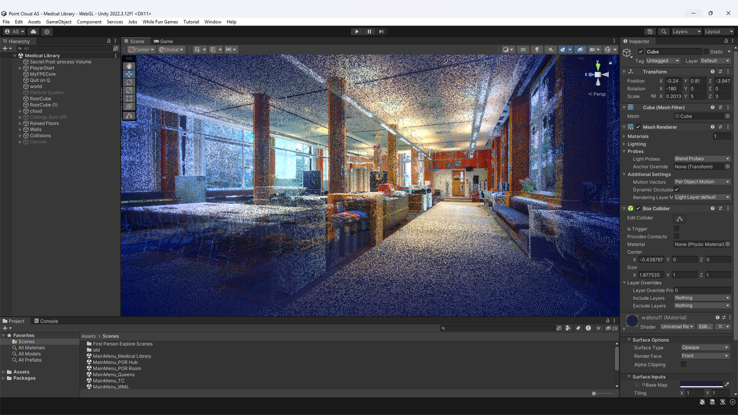
Task: Select the Rotate tool
Action: (129, 83)
